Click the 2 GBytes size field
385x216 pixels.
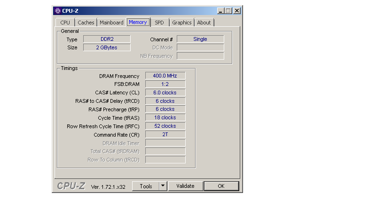[107, 47]
